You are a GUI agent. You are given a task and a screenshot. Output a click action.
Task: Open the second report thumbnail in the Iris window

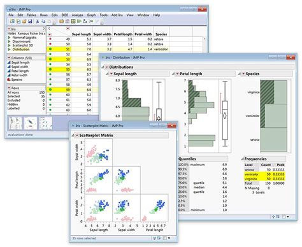31,123
